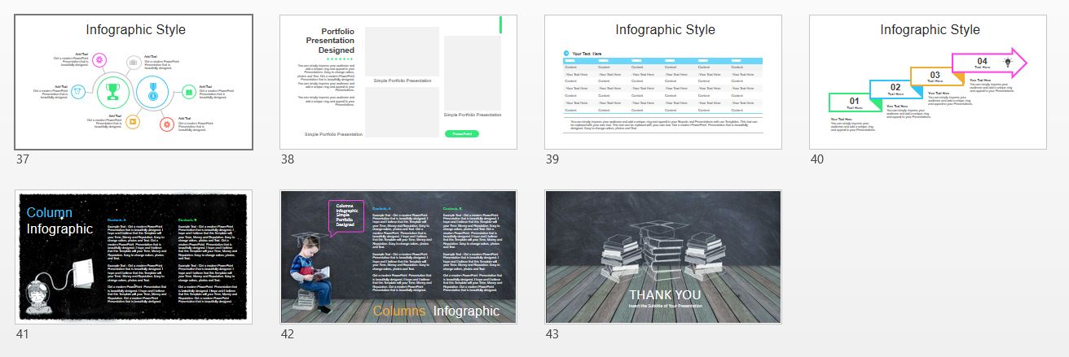Click slide number 41 label
1069x357 pixels.
click(23, 334)
